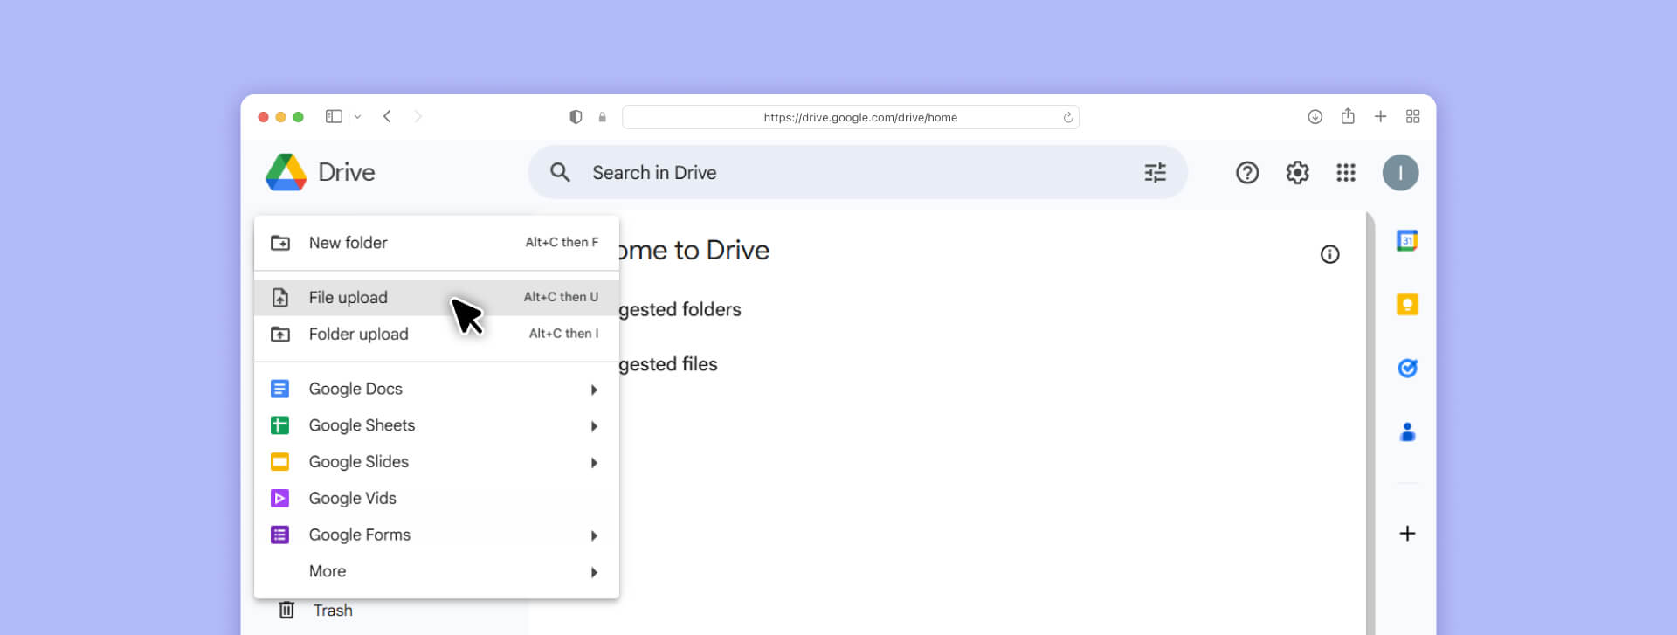Click the Google Docs icon
This screenshot has height=635, width=1677.
tap(279, 389)
